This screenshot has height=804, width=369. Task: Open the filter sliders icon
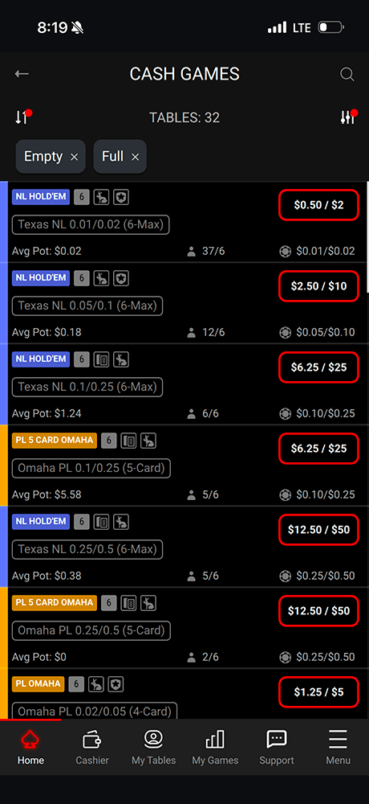tap(348, 117)
